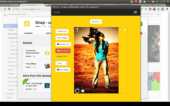The height and width of the screenshot is (106, 170).
Task: Click the colorful map app thumbnail
Action: [154, 81]
